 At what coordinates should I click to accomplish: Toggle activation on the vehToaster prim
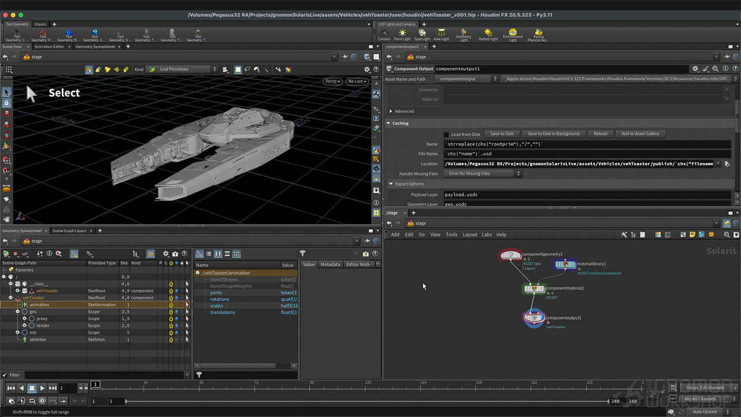(x=171, y=298)
